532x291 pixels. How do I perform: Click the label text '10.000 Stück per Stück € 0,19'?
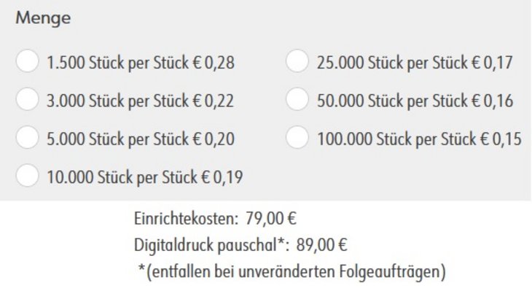click(145, 177)
